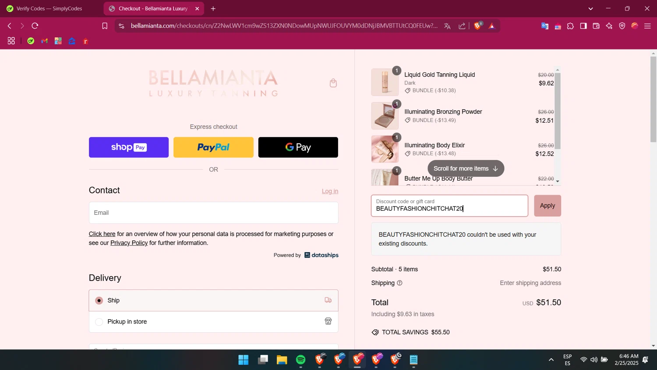
Task: Open the apps grid bookmark icon
Action: click(x=11, y=41)
